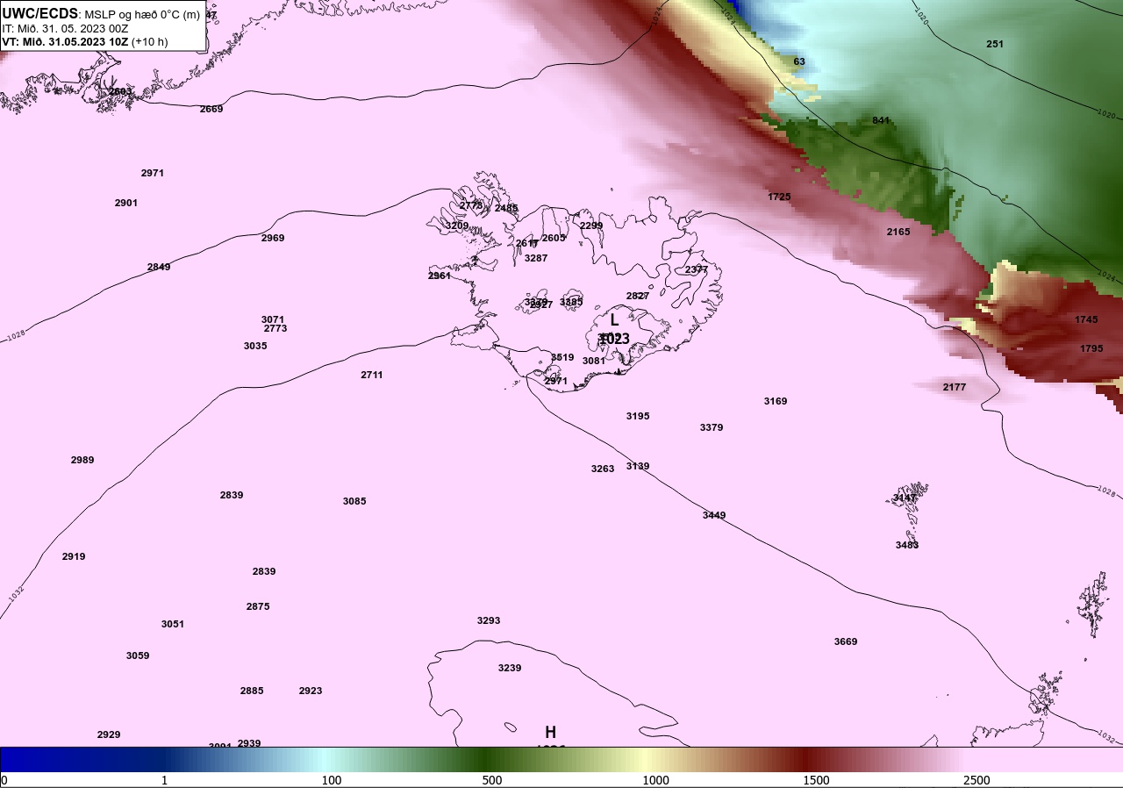Click the 2299 value on north Iceland
This screenshot has width=1123, height=788.
click(591, 226)
